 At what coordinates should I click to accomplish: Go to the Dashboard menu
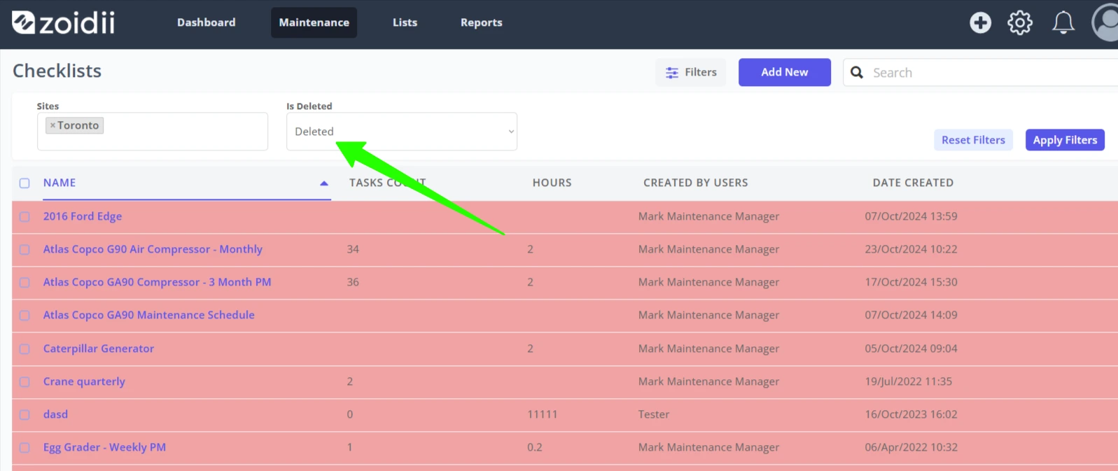207,22
